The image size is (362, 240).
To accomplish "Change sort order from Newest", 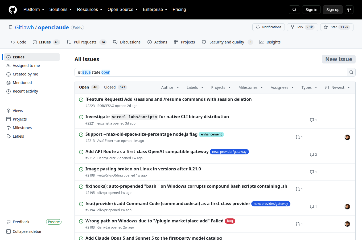I will [337, 87].
